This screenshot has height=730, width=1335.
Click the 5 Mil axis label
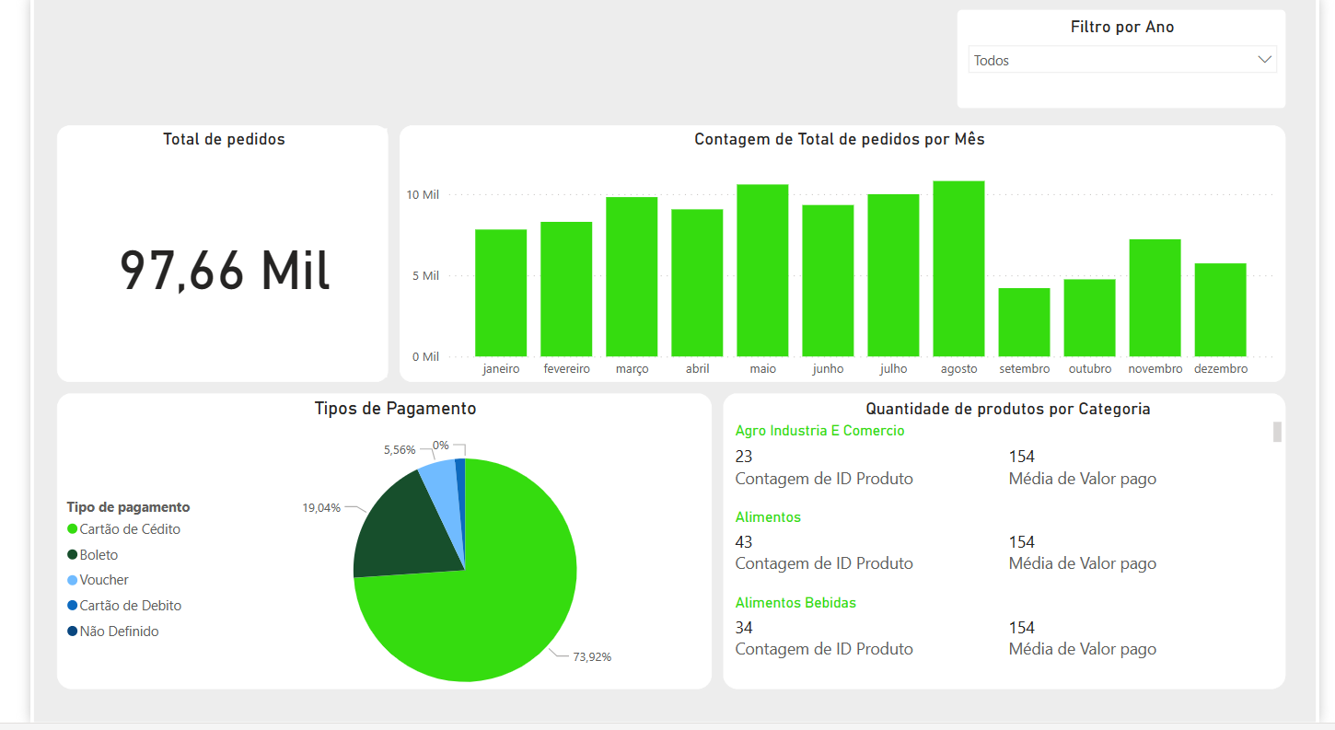(x=426, y=276)
